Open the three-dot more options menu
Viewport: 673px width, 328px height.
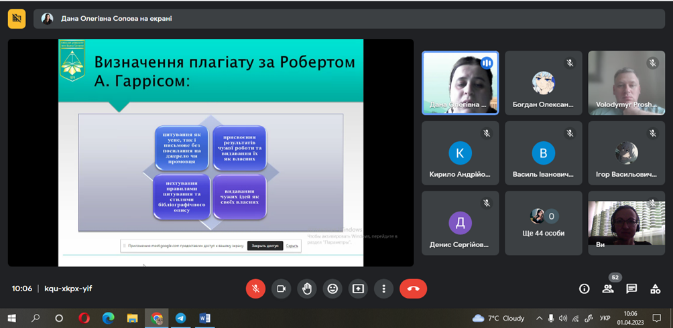click(383, 289)
